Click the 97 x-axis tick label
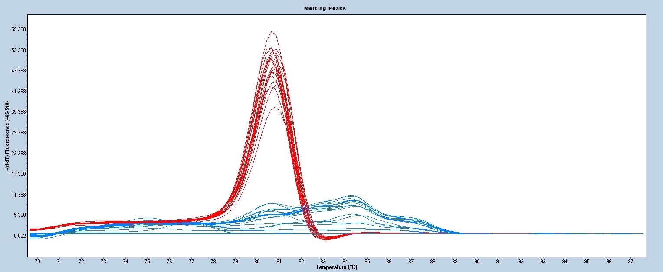 (x=631, y=262)
